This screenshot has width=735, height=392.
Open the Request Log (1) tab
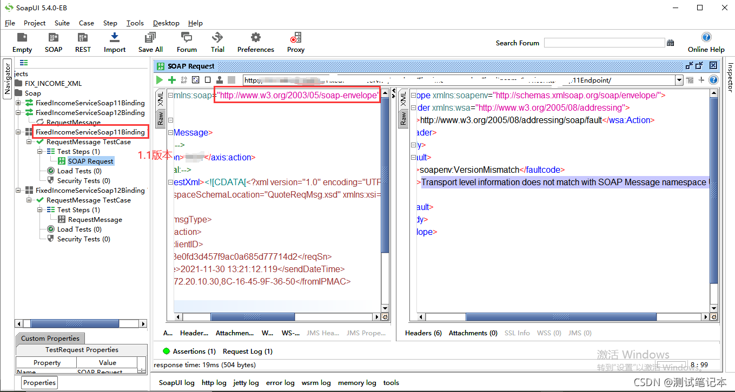pyautogui.click(x=248, y=351)
